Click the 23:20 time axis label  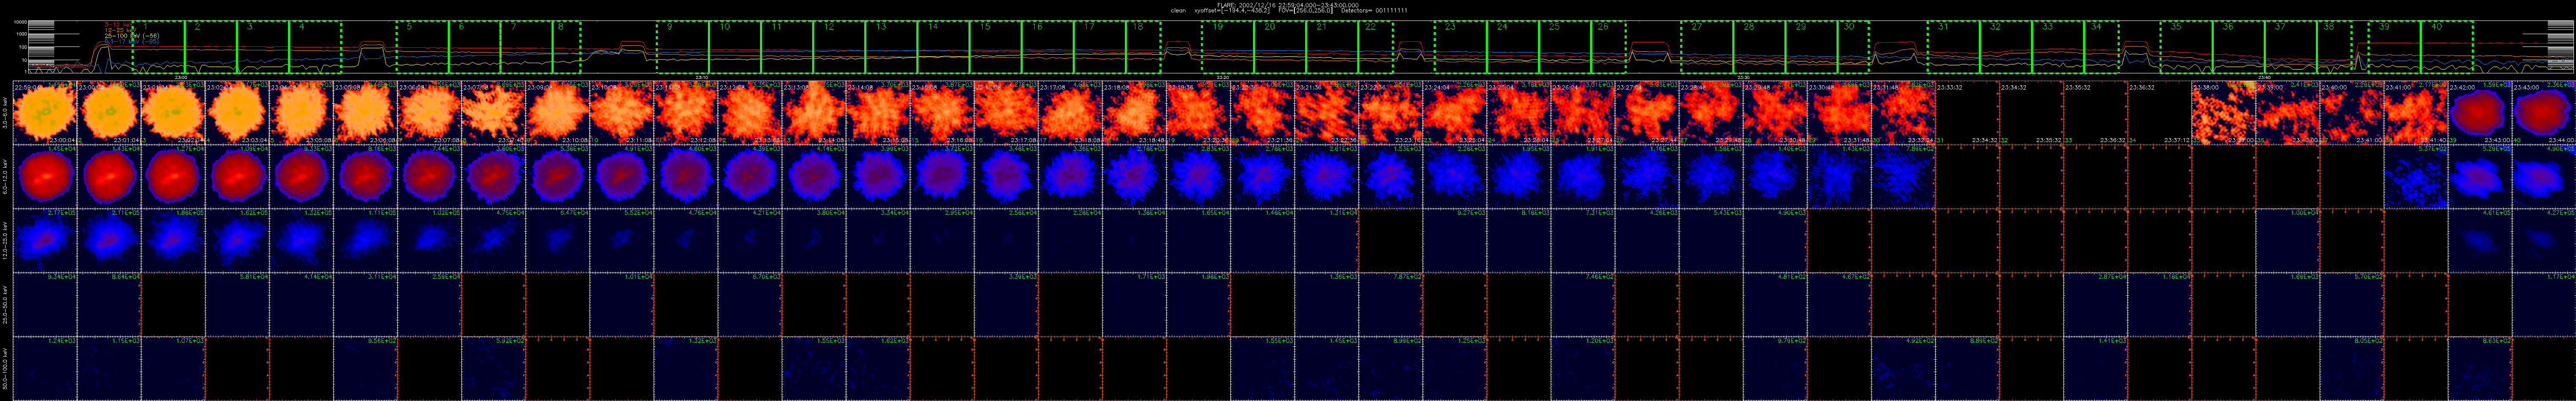(1223, 77)
